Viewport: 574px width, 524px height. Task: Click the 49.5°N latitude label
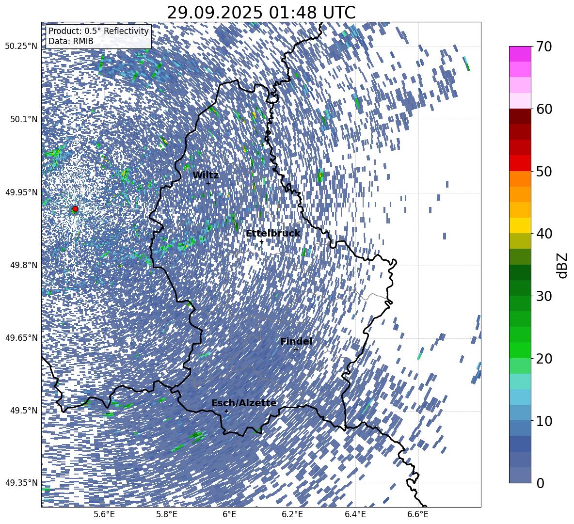pyautogui.click(x=24, y=411)
